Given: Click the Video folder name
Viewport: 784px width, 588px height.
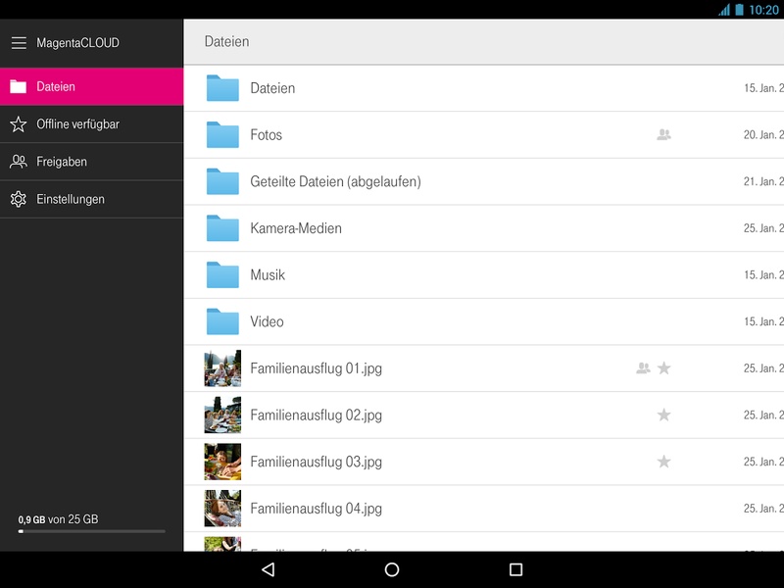Looking at the screenshot, I should [267, 321].
